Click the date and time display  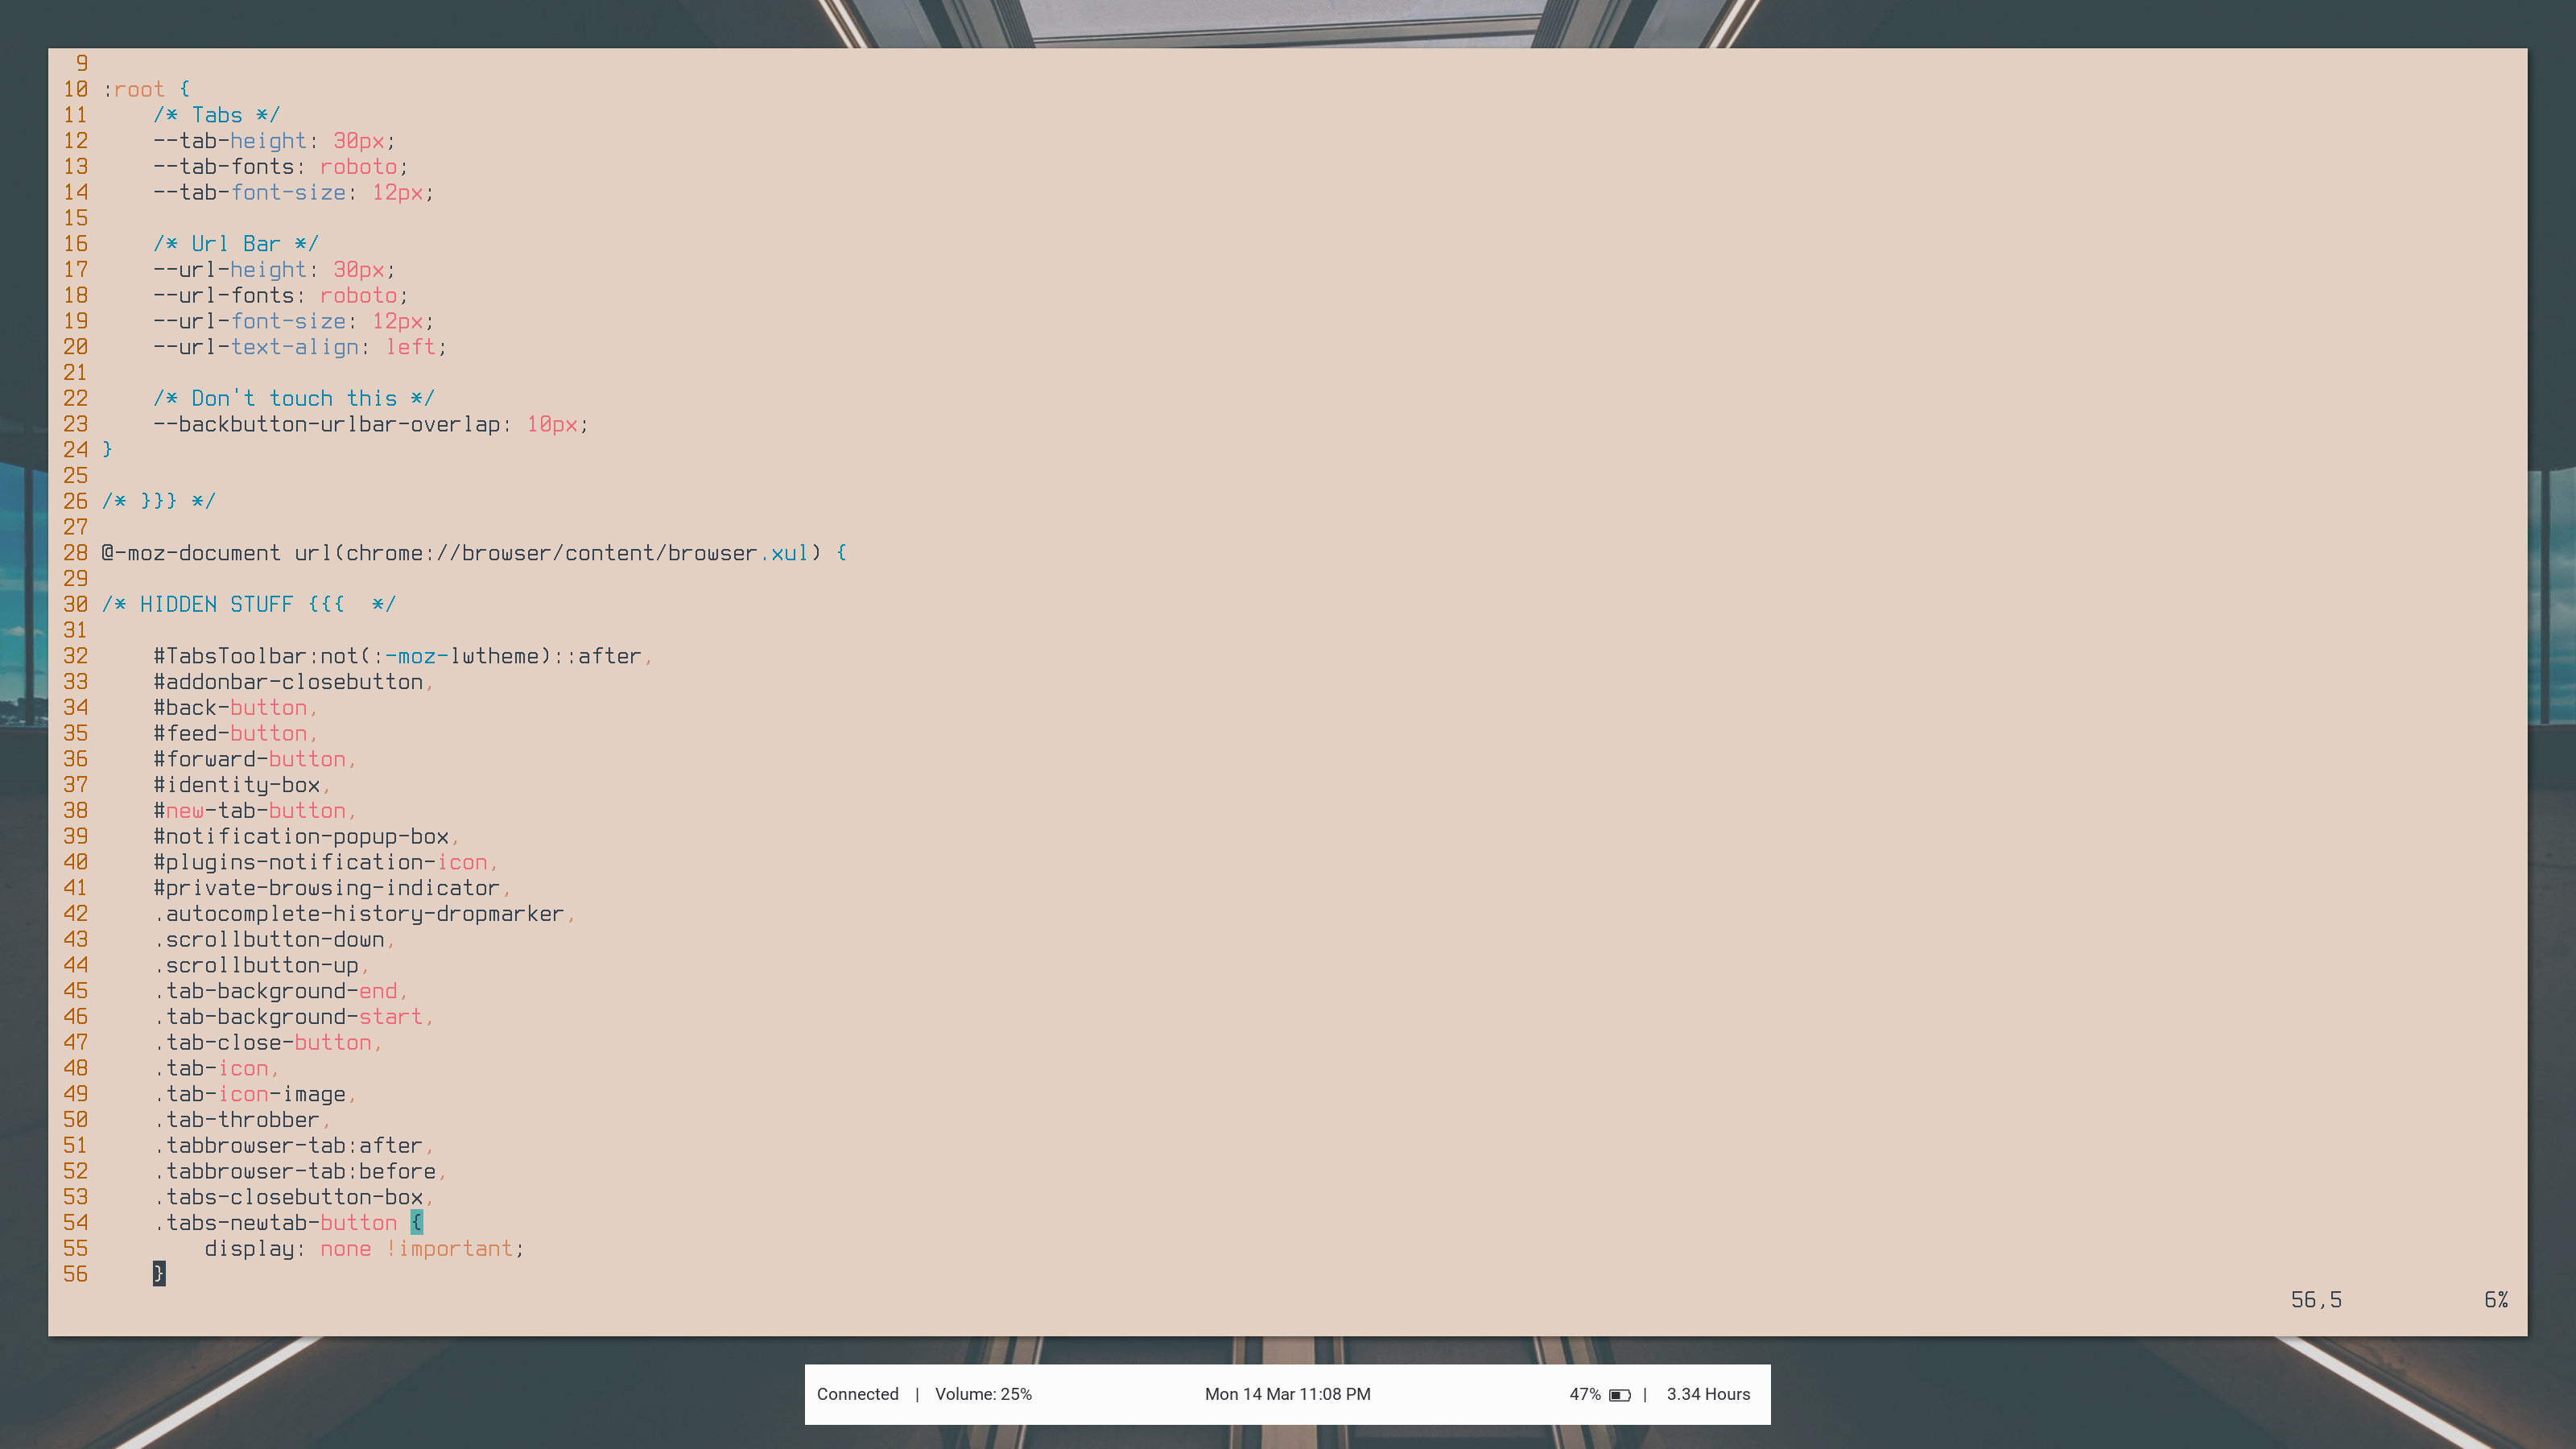click(1286, 1394)
